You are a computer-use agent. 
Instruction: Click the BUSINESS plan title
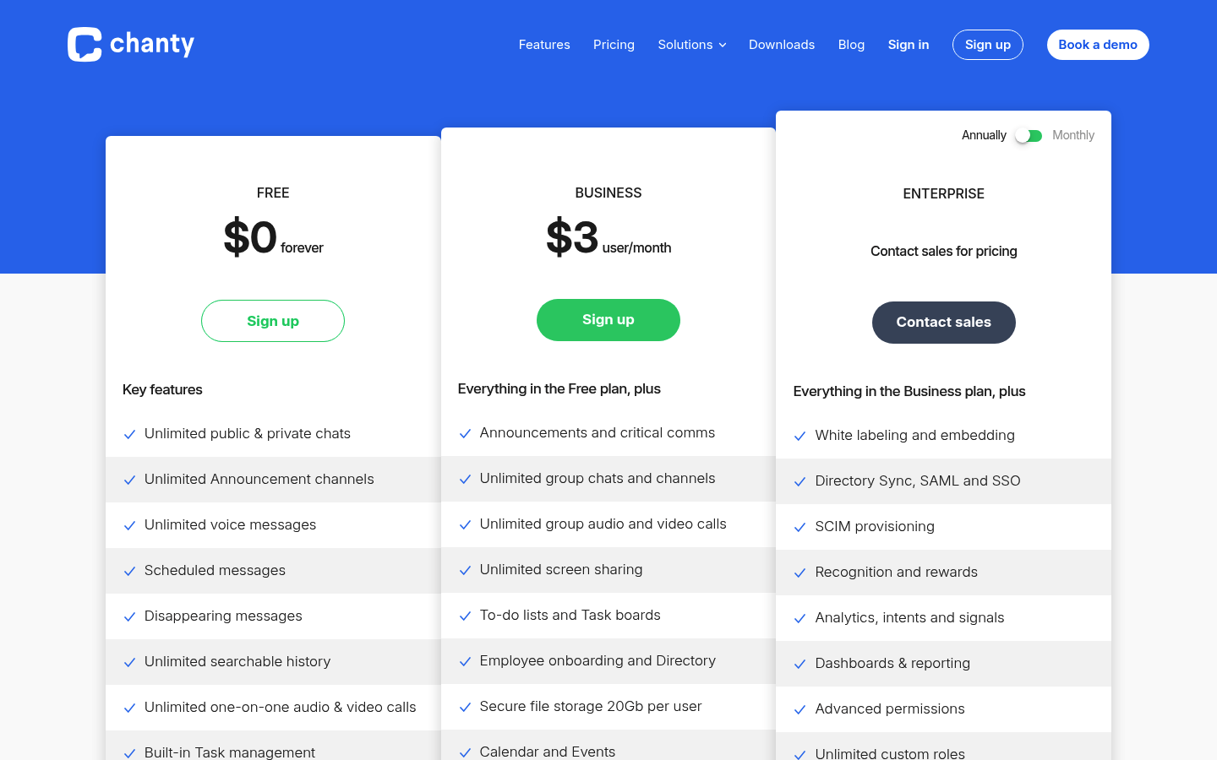[608, 193]
